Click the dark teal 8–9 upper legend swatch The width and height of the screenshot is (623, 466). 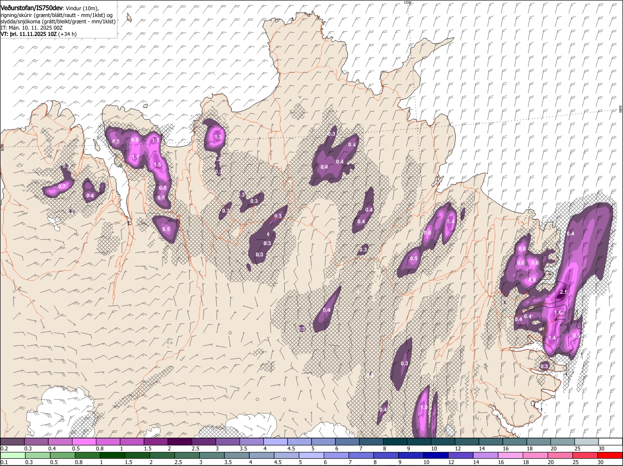coord(395,442)
